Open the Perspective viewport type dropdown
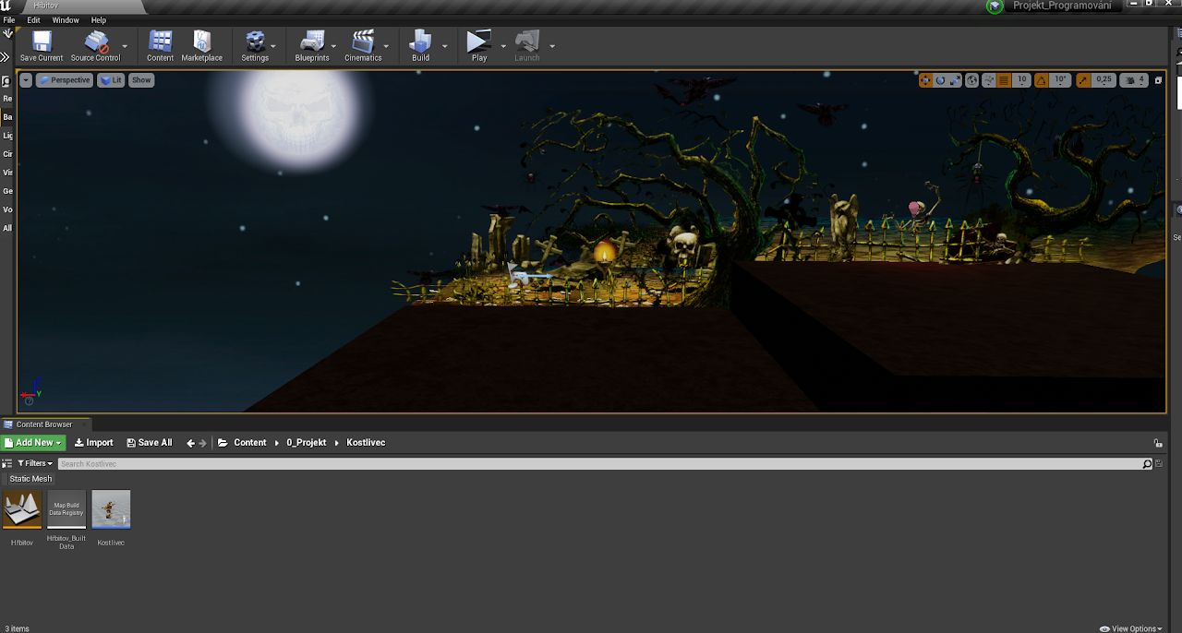 [x=65, y=80]
